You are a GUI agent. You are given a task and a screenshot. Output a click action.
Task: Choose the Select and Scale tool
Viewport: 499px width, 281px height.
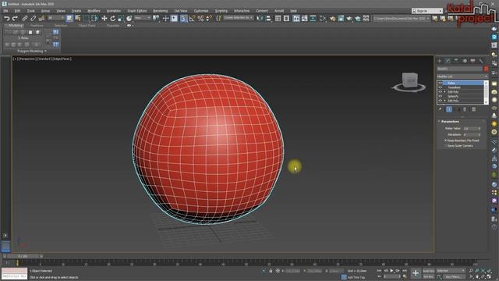pos(121,19)
